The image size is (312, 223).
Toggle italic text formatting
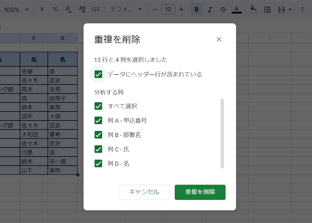point(210,9)
